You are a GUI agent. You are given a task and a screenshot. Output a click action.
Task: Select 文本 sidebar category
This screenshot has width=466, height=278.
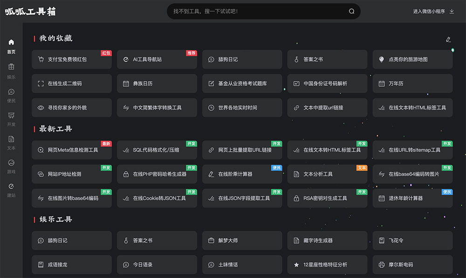point(11,143)
